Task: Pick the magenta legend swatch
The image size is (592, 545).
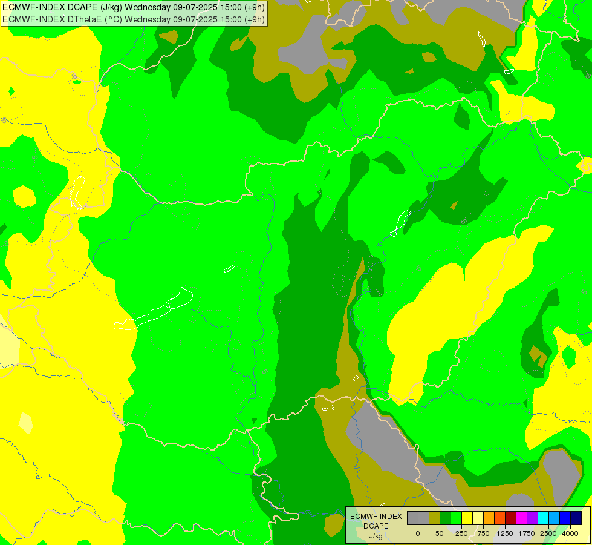Action: coord(522,518)
